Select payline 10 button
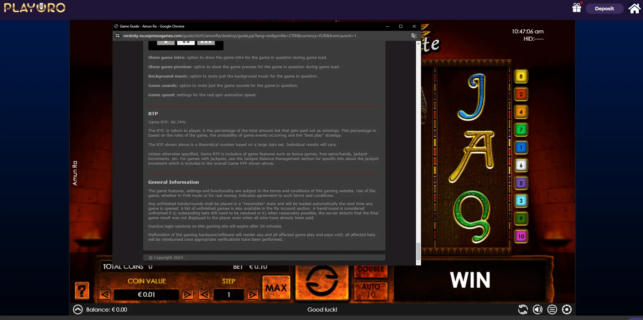 point(521,236)
